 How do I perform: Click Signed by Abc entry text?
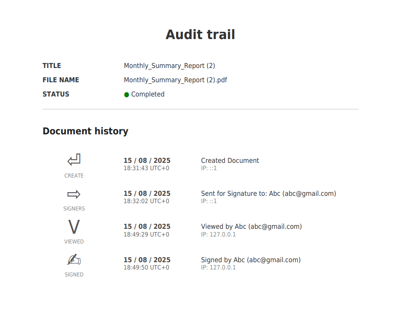pos(251,260)
